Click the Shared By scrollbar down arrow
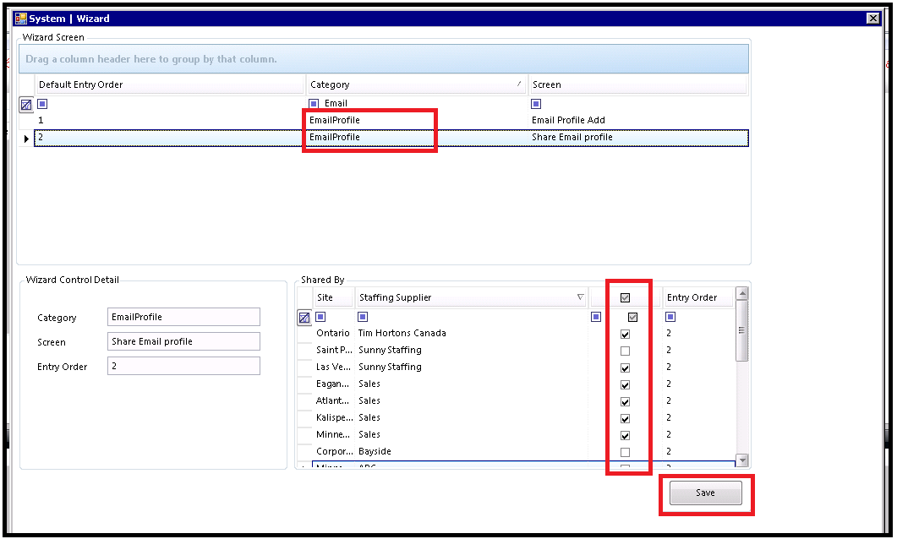The image size is (897, 539). pos(742,460)
